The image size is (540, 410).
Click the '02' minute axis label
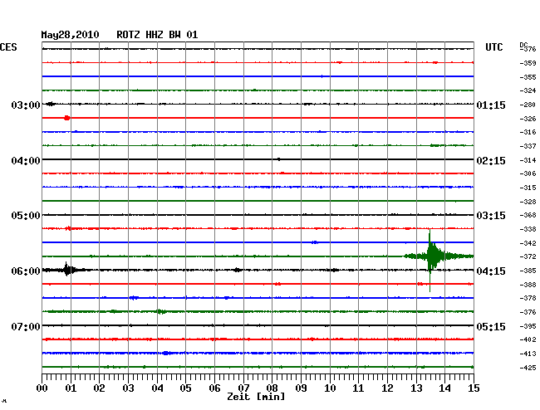pos(99,388)
